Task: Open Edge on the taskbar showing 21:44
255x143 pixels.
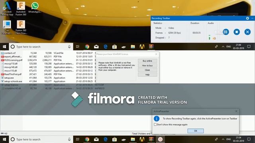Action: (x=106, y=47)
